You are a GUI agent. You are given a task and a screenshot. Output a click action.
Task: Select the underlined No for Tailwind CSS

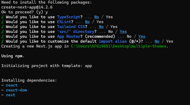click(101, 27)
